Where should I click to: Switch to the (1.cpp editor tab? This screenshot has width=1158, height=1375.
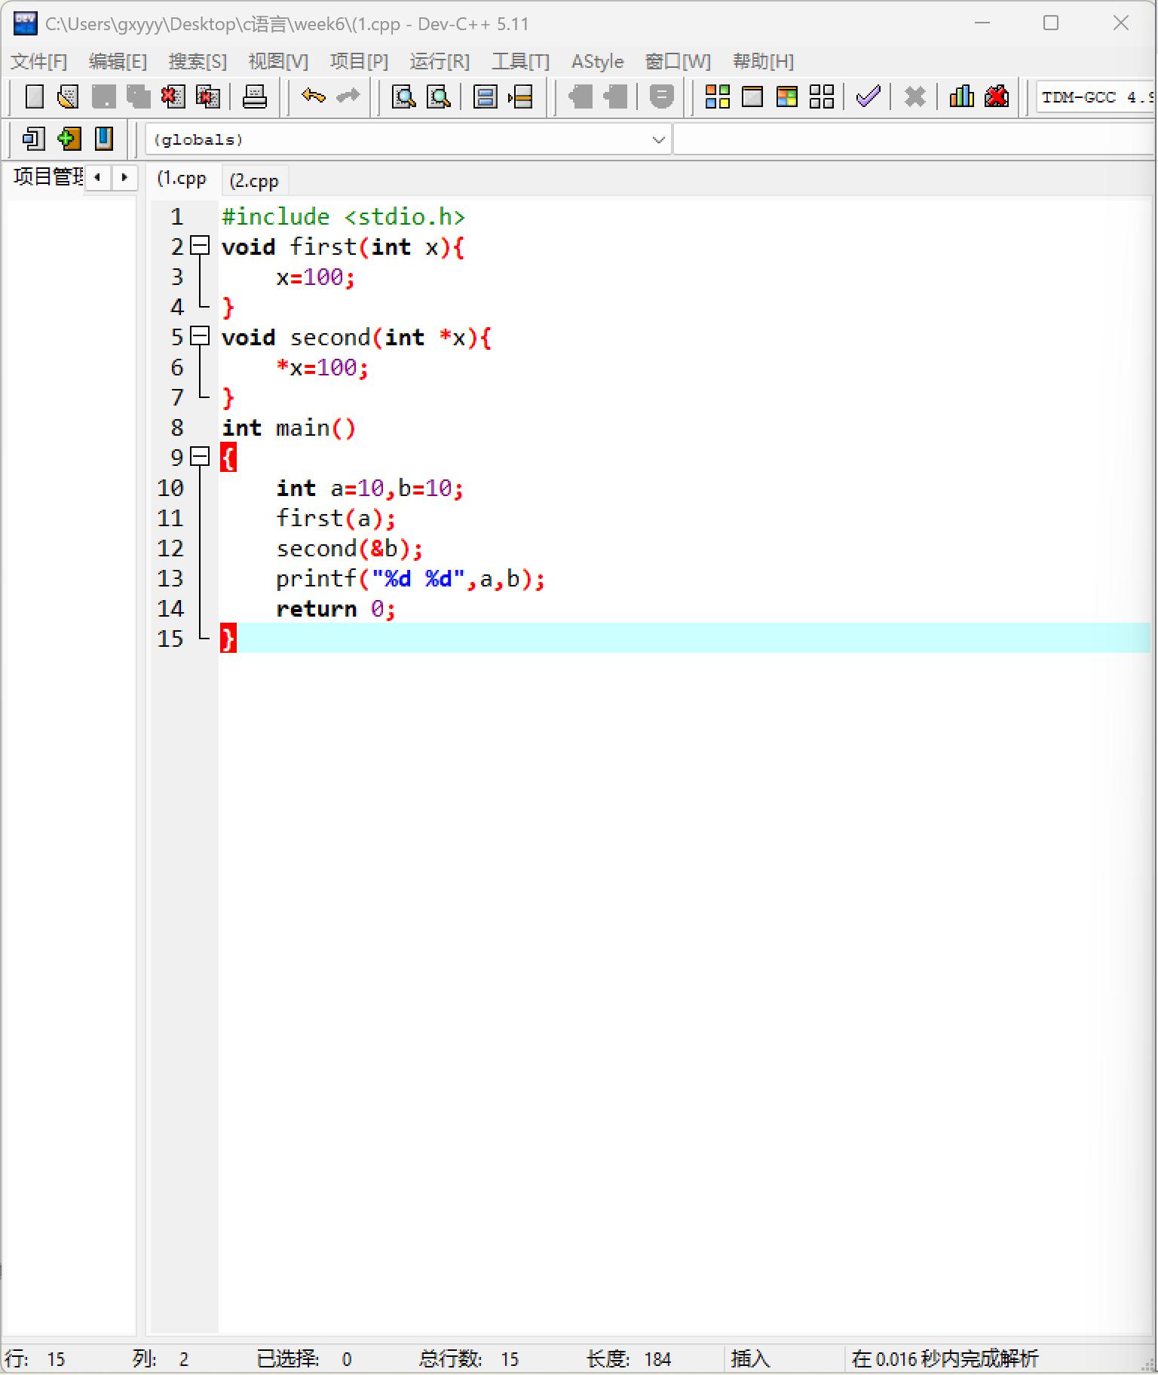182,179
